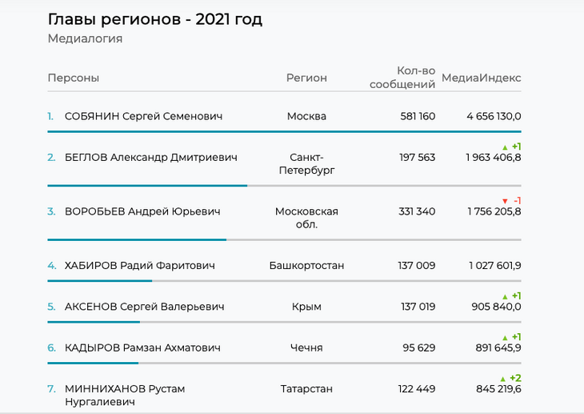Click the red down arrow in Vorobyov's row
Image resolution: width=584 pixels, height=414 pixels.
[x=505, y=201]
